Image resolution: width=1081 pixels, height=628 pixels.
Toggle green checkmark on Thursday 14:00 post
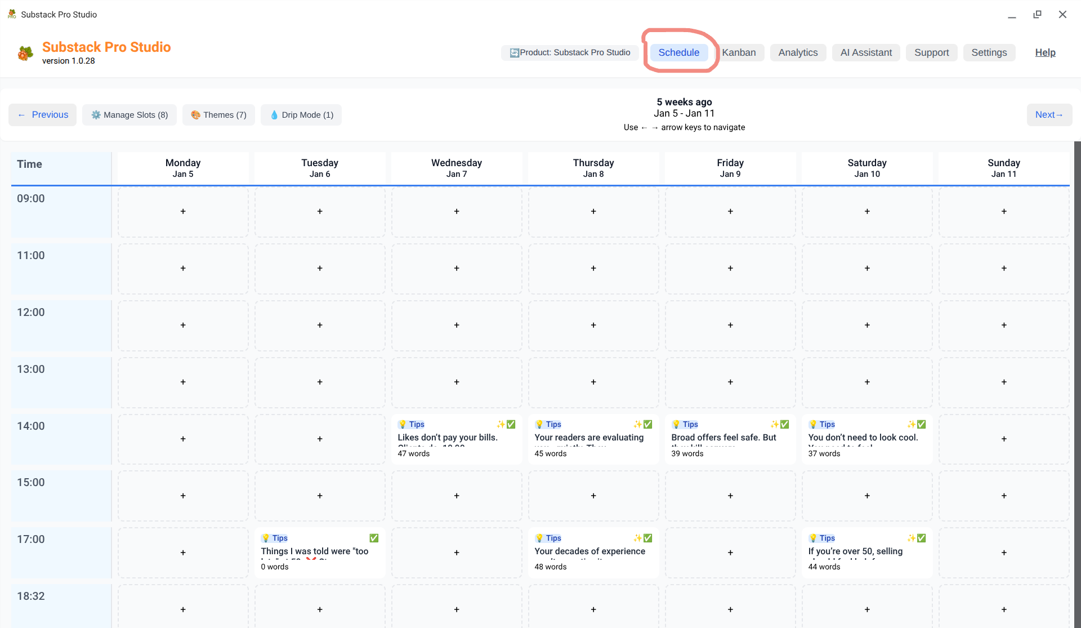pos(648,424)
